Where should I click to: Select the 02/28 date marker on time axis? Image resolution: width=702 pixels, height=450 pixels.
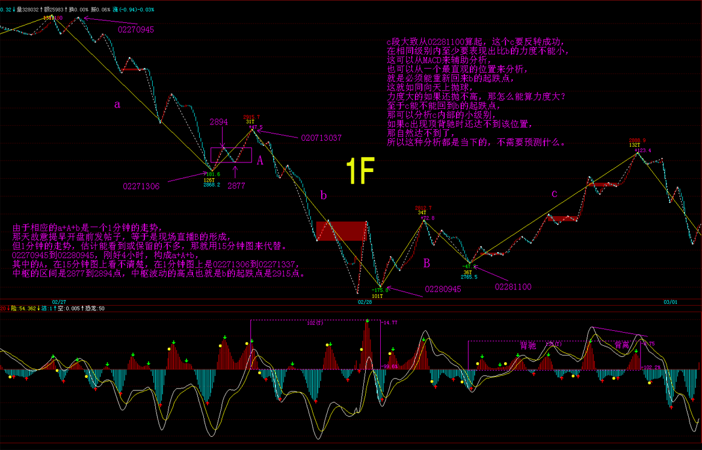point(365,302)
